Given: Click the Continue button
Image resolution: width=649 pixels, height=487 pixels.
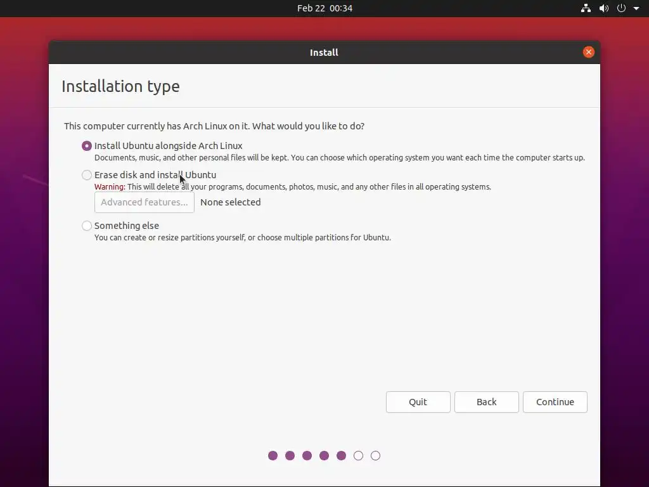Looking at the screenshot, I should coord(555,402).
